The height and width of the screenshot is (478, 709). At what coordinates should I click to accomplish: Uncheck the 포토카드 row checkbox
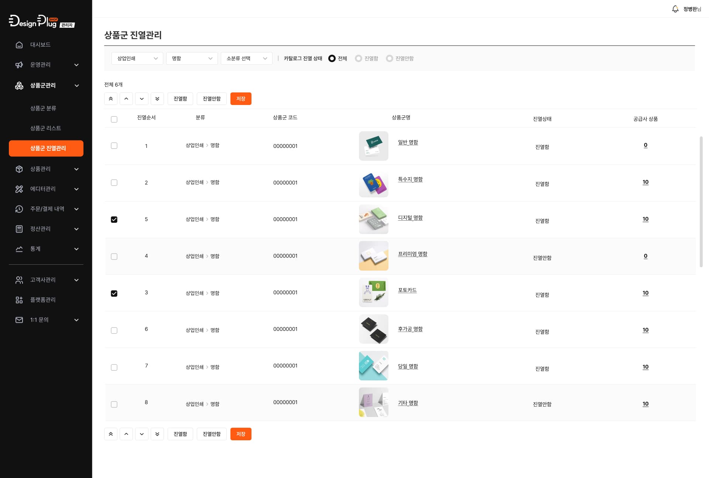click(x=114, y=294)
